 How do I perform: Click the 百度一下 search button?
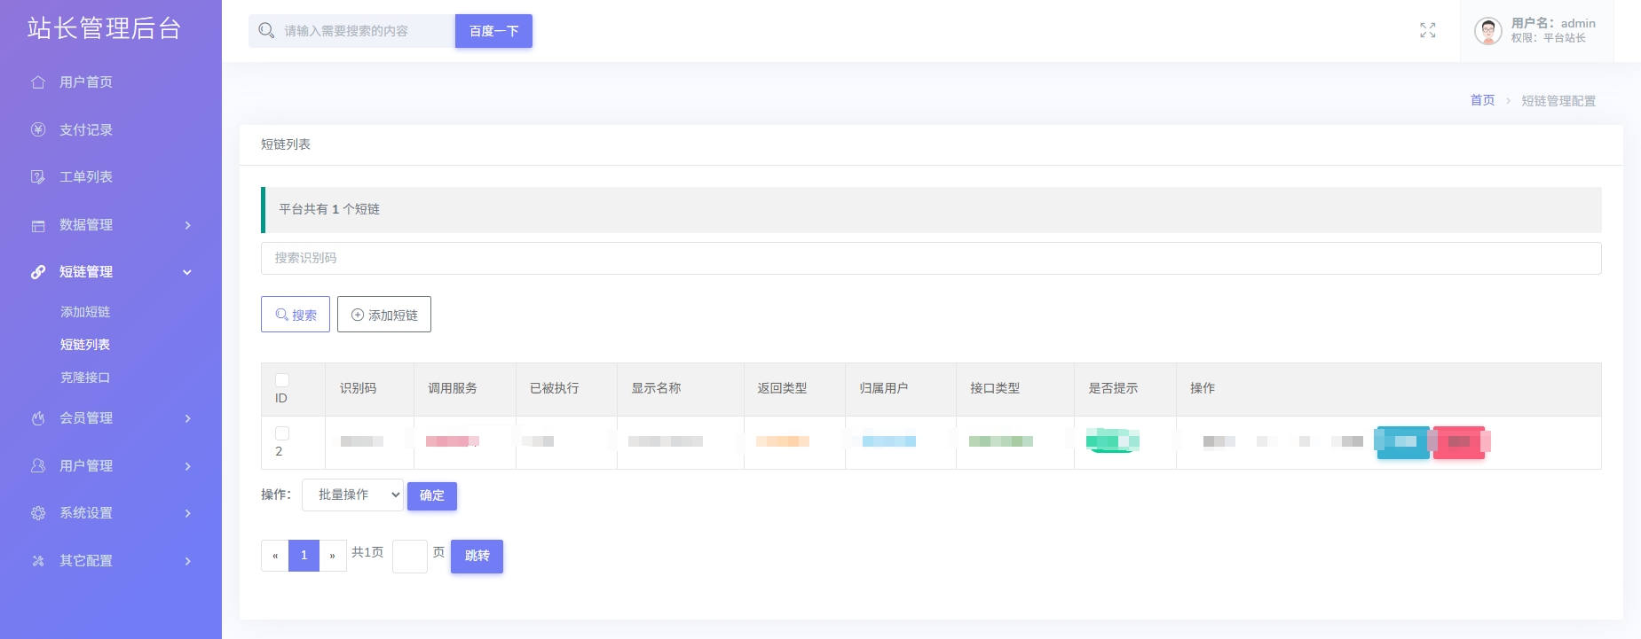[x=493, y=31]
